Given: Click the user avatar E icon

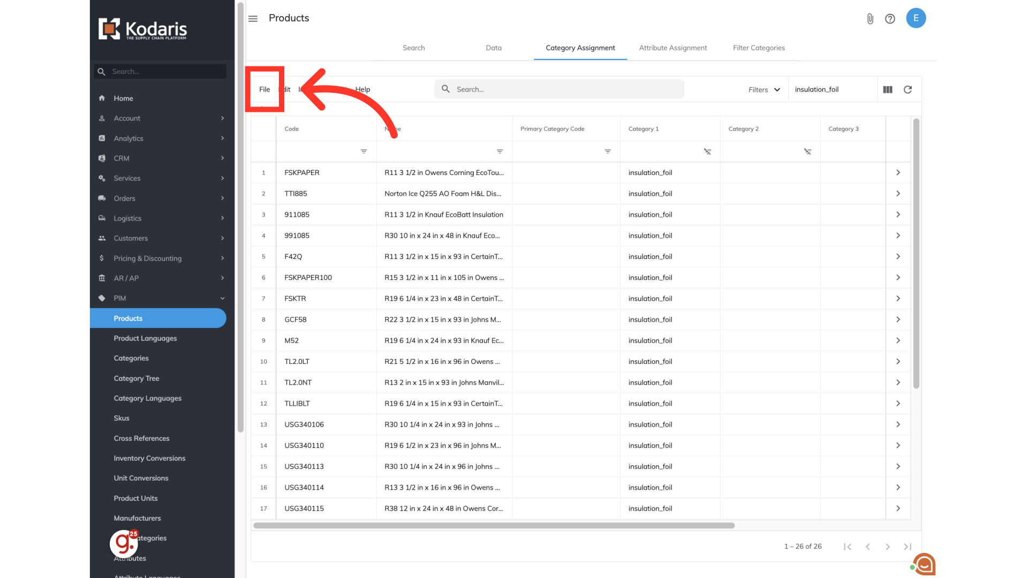Looking at the screenshot, I should pyautogui.click(x=916, y=18).
